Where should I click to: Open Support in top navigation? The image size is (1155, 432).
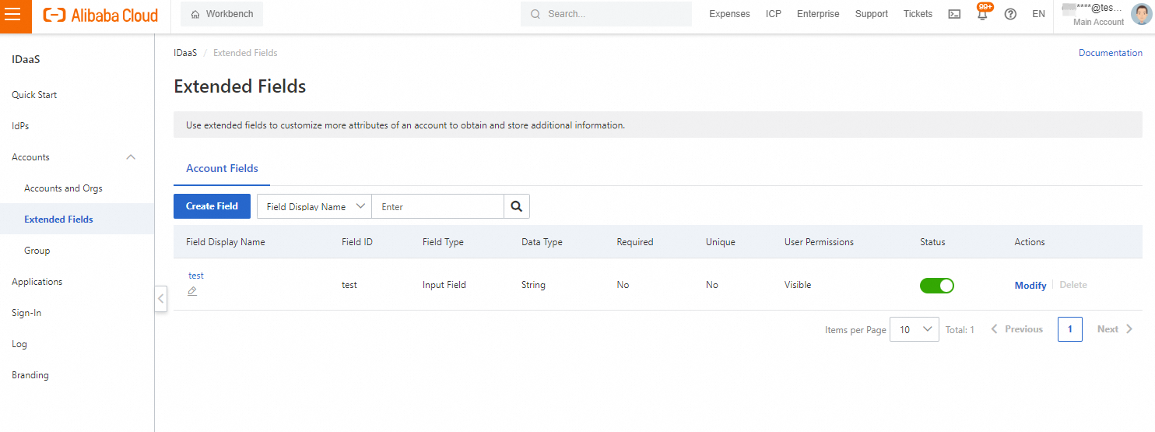pos(872,14)
